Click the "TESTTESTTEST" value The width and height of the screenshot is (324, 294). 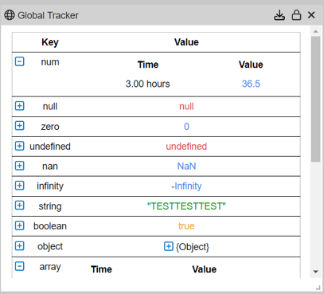click(x=186, y=206)
